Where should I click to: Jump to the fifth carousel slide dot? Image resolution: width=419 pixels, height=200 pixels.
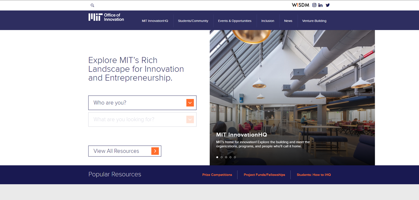pyautogui.click(x=235, y=157)
